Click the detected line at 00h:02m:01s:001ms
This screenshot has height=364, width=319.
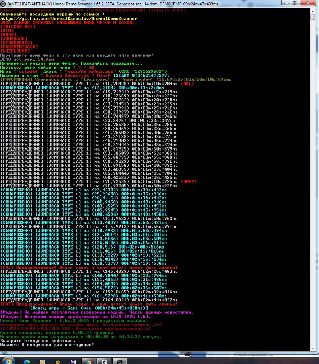[83, 235]
